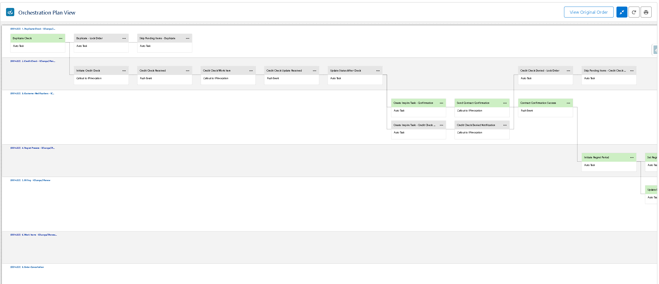Viewport: 659px width, 284px height.
Task: Click View Original Order button
Action: 588,12
